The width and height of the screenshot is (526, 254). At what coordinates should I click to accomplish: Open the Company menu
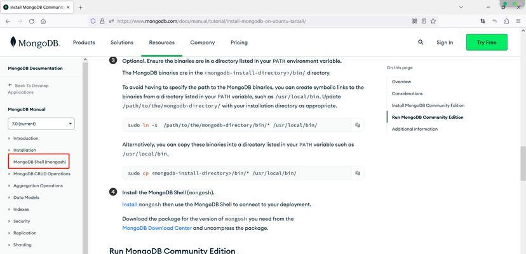202,43
